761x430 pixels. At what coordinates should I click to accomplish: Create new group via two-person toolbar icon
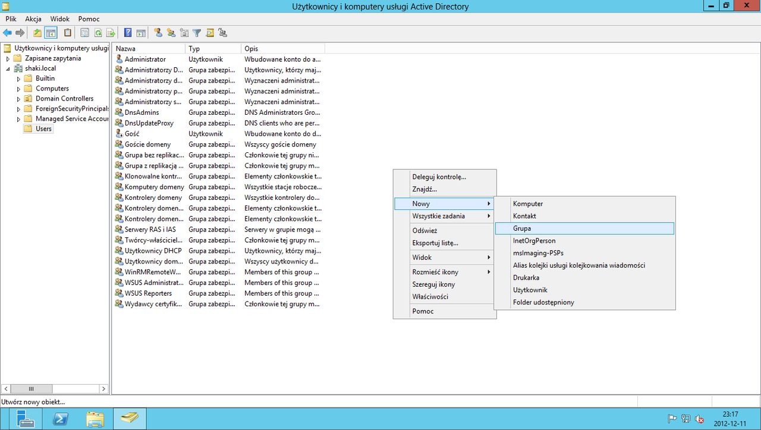click(x=171, y=33)
